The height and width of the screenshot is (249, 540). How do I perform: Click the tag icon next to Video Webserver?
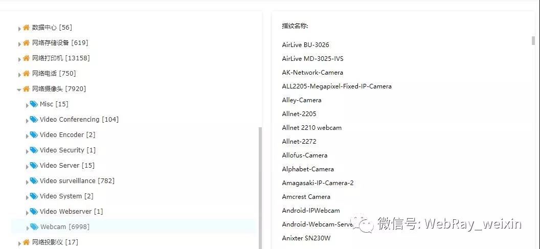[34, 212]
